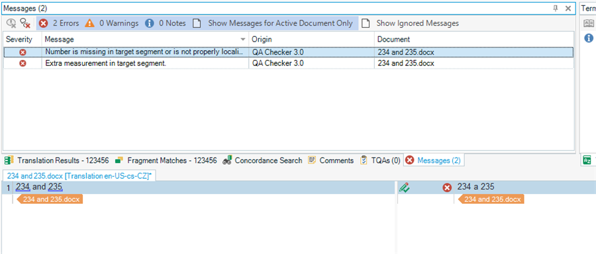Open the Message column sort dropdown arrow
The width and height of the screenshot is (596, 254).
click(x=243, y=40)
